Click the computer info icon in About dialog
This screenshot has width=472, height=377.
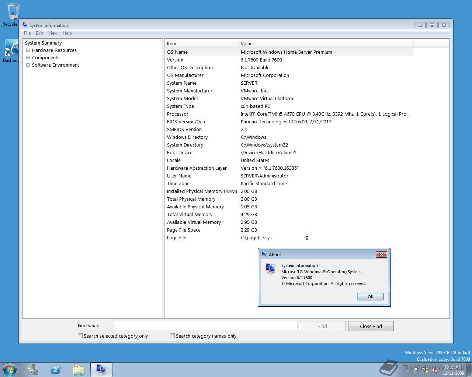(271, 269)
